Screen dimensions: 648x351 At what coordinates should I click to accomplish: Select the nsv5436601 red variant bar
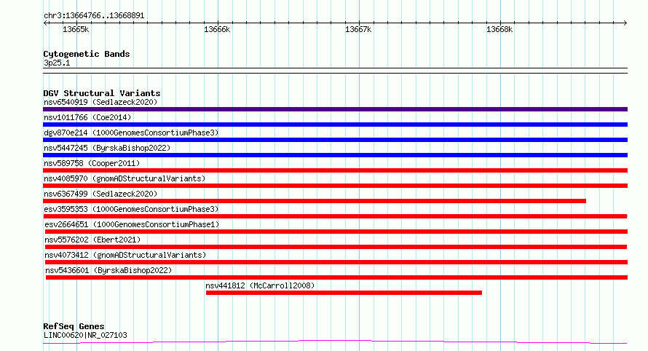tap(336, 277)
